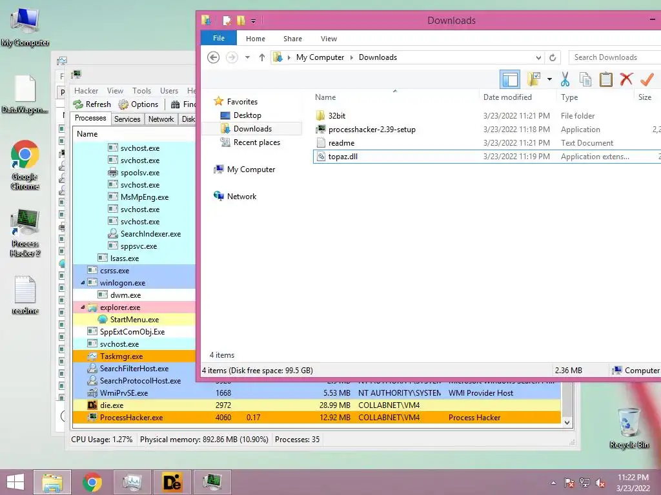The height and width of the screenshot is (495, 661).
Task: Open the Users menu in Process Hacker
Action: (x=169, y=91)
